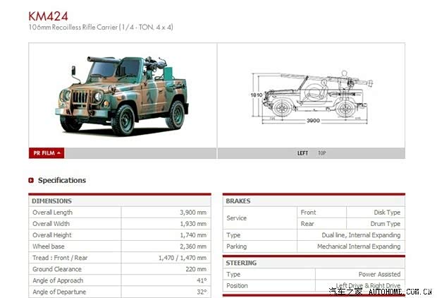Screen dimensions: 437x298
Task: Select the STEERING table header
Action: (x=241, y=263)
